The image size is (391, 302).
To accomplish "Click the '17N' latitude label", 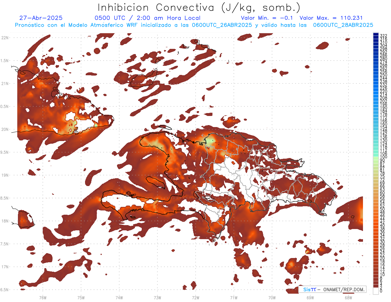I will pos(5,267).
